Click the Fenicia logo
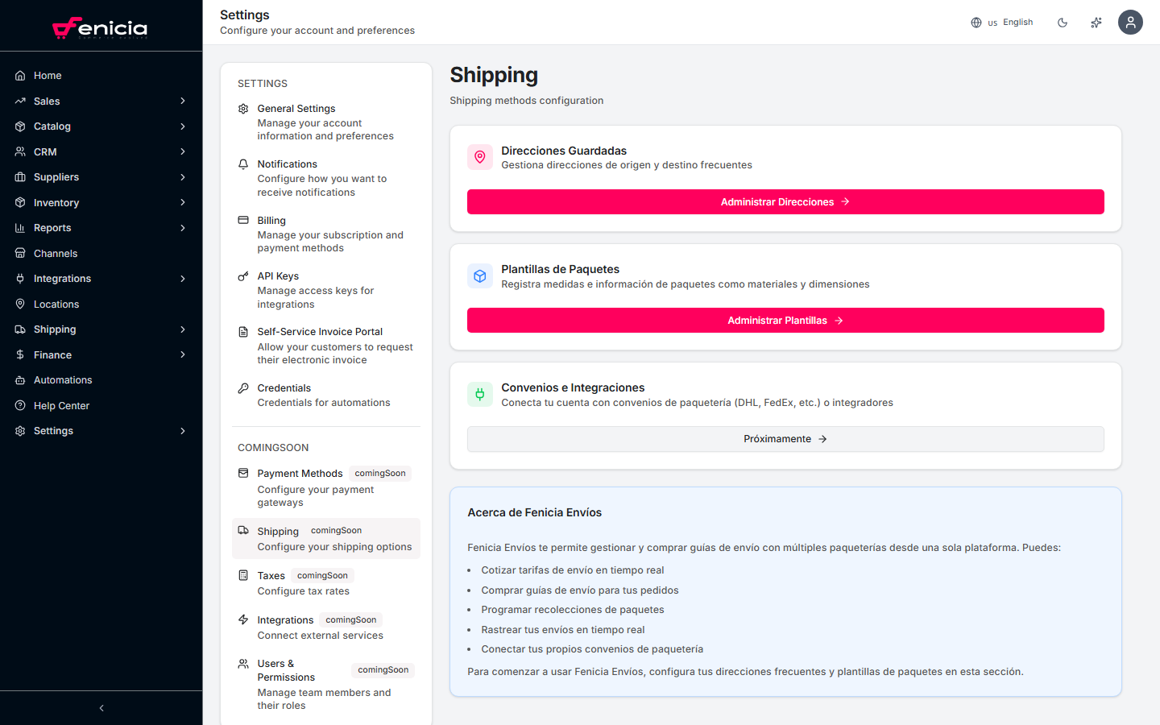This screenshot has height=725, width=1160. [x=101, y=28]
